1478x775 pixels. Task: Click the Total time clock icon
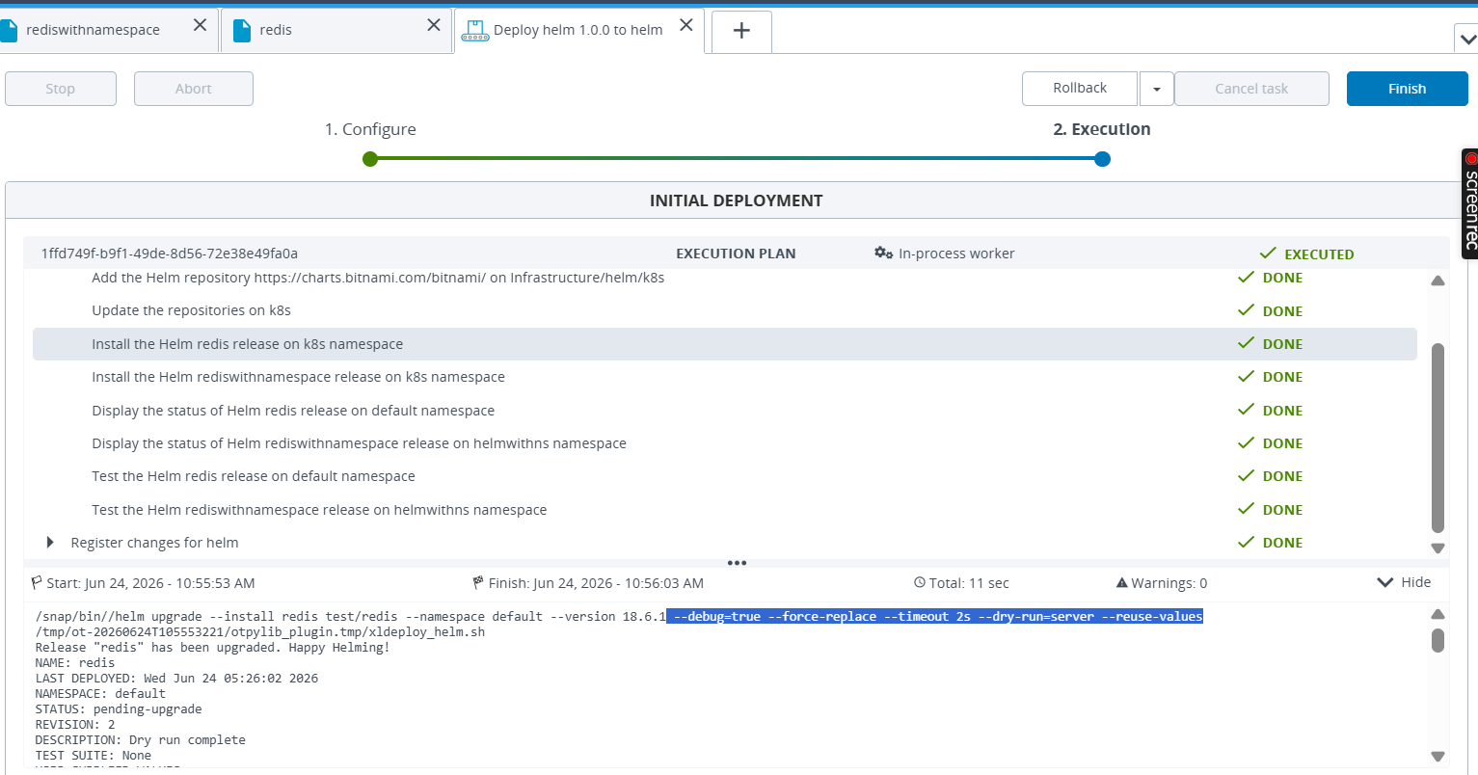[920, 583]
